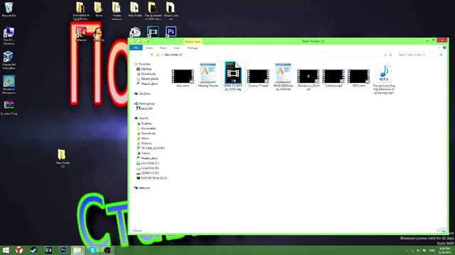Open the address bar history dropdown
Viewport: 455px width, 255px height.
pos(385,55)
